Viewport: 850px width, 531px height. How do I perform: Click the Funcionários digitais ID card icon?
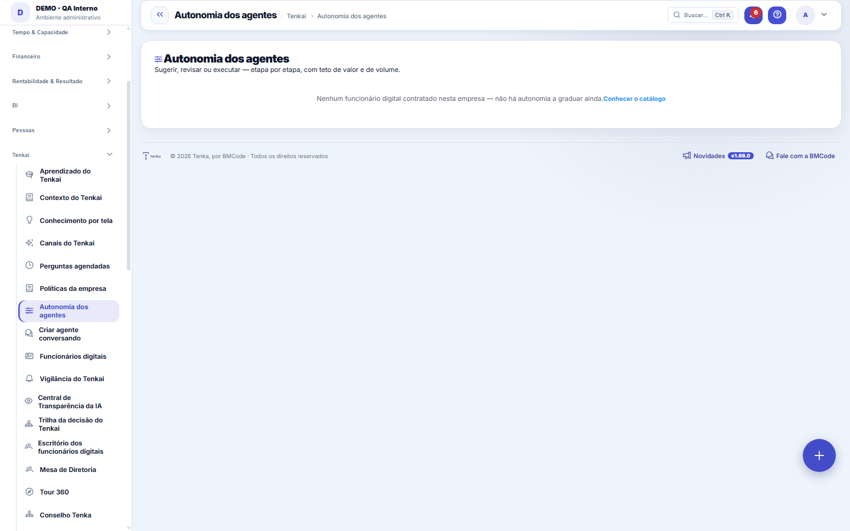point(30,356)
